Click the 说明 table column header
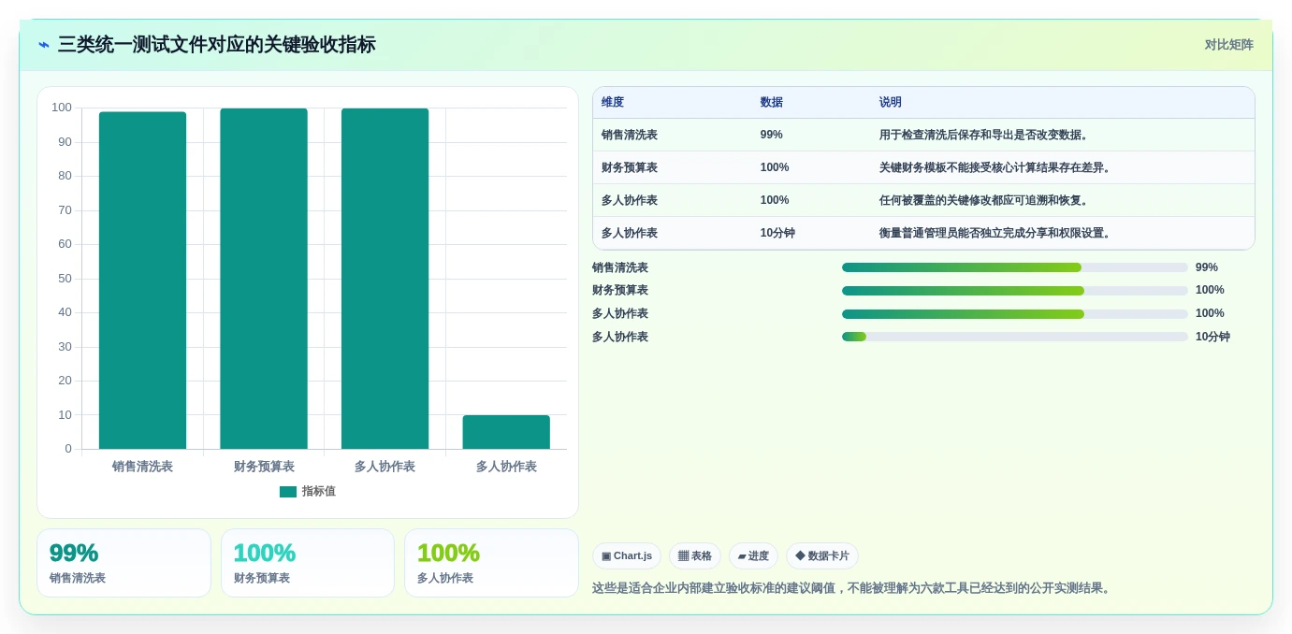The height and width of the screenshot is (634, 1292). 891,103
